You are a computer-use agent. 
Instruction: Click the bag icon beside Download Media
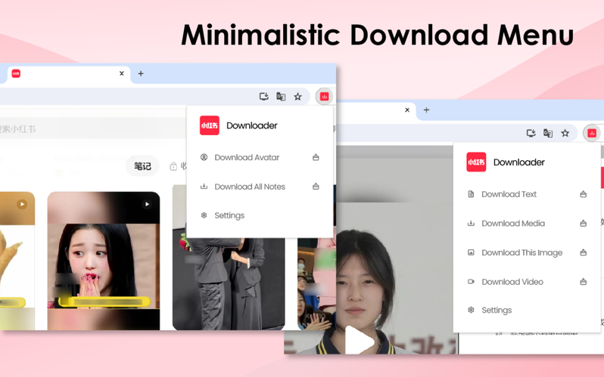point(584,224)
